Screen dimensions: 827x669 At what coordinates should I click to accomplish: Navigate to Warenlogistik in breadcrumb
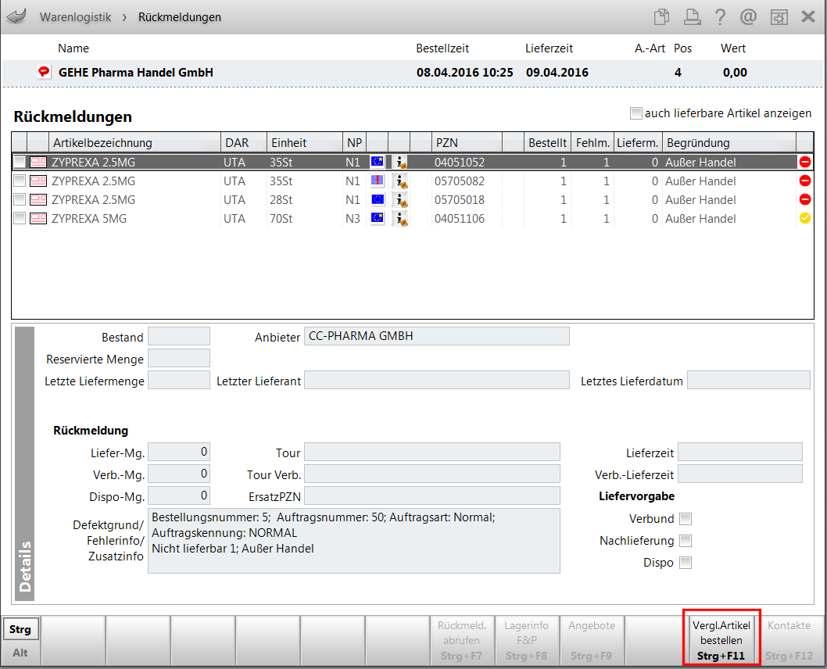(x=75, y=16)
